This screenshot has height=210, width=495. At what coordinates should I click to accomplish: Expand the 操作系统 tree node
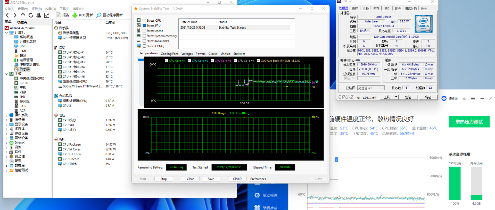point(6,115)
